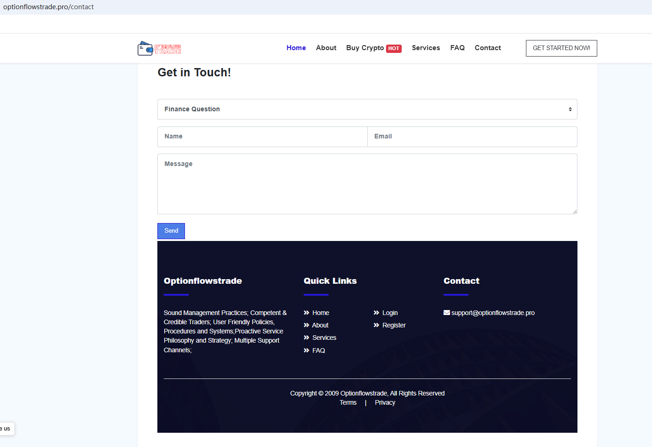The height and width of the screenshot is (447, 652).
Task: Click into the Email input field
Action: (x=472, y=137)
